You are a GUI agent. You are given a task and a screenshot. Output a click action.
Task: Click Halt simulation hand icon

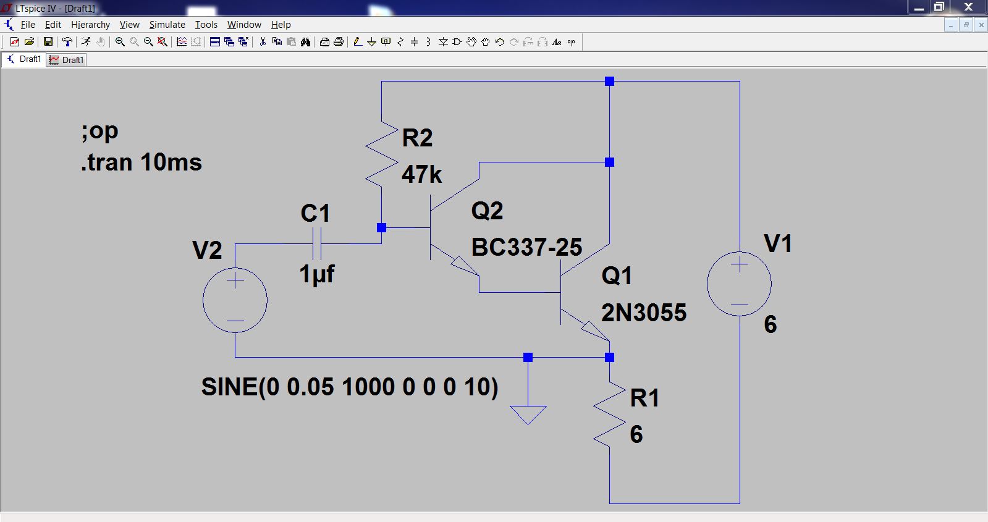101,42
